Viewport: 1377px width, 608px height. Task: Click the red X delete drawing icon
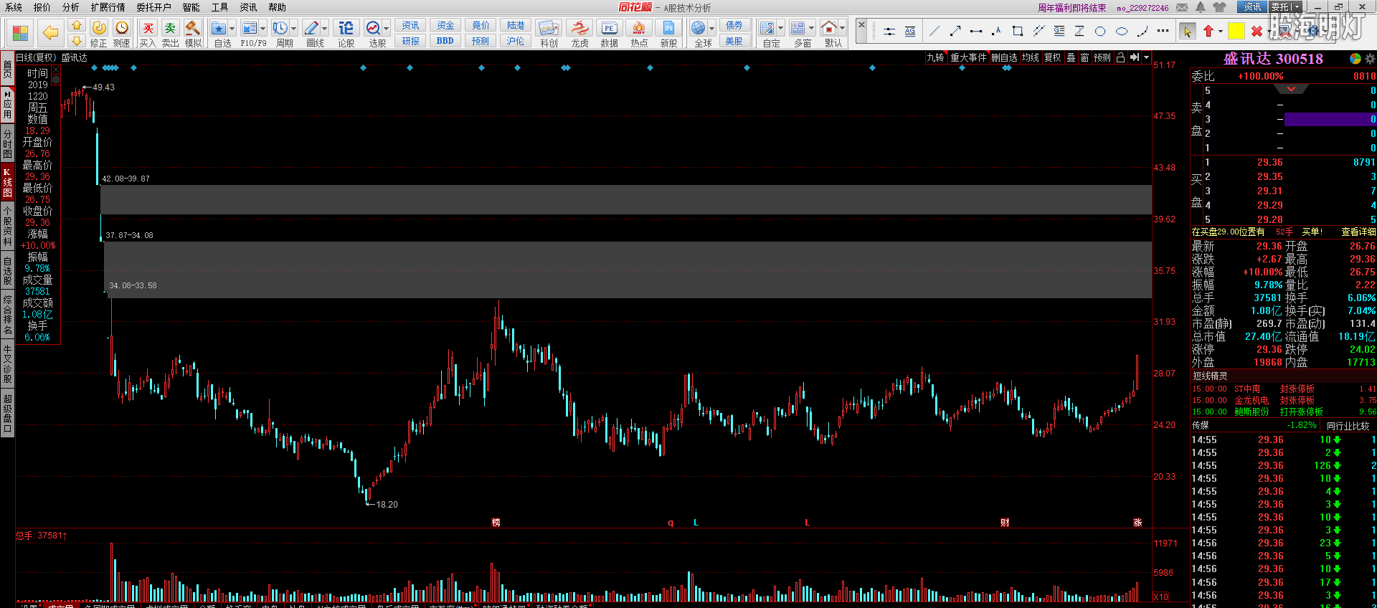[1257, 31]
